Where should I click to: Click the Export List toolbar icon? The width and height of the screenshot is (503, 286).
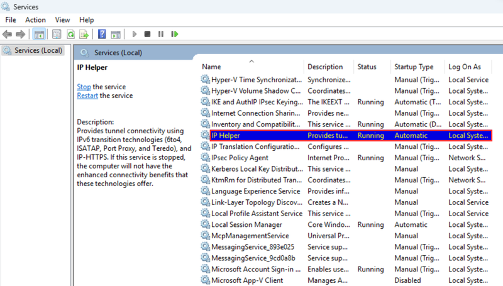coord(84,34)
